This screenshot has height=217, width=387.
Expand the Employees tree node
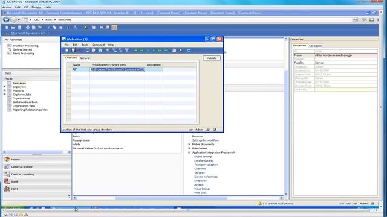(4, 87)
